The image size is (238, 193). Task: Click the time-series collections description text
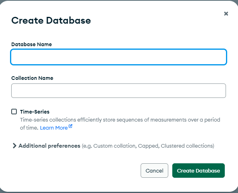(120, 124)
